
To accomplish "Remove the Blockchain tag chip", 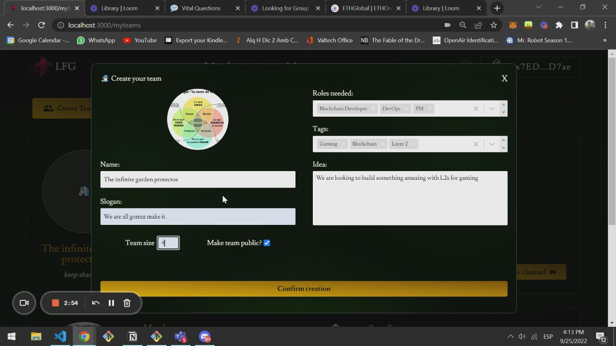I will tap(382, 144).
